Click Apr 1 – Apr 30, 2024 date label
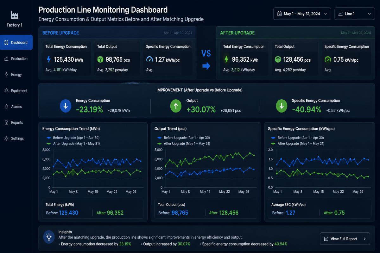The width and height of the screenshot is (380, 253). click(178, 33)
